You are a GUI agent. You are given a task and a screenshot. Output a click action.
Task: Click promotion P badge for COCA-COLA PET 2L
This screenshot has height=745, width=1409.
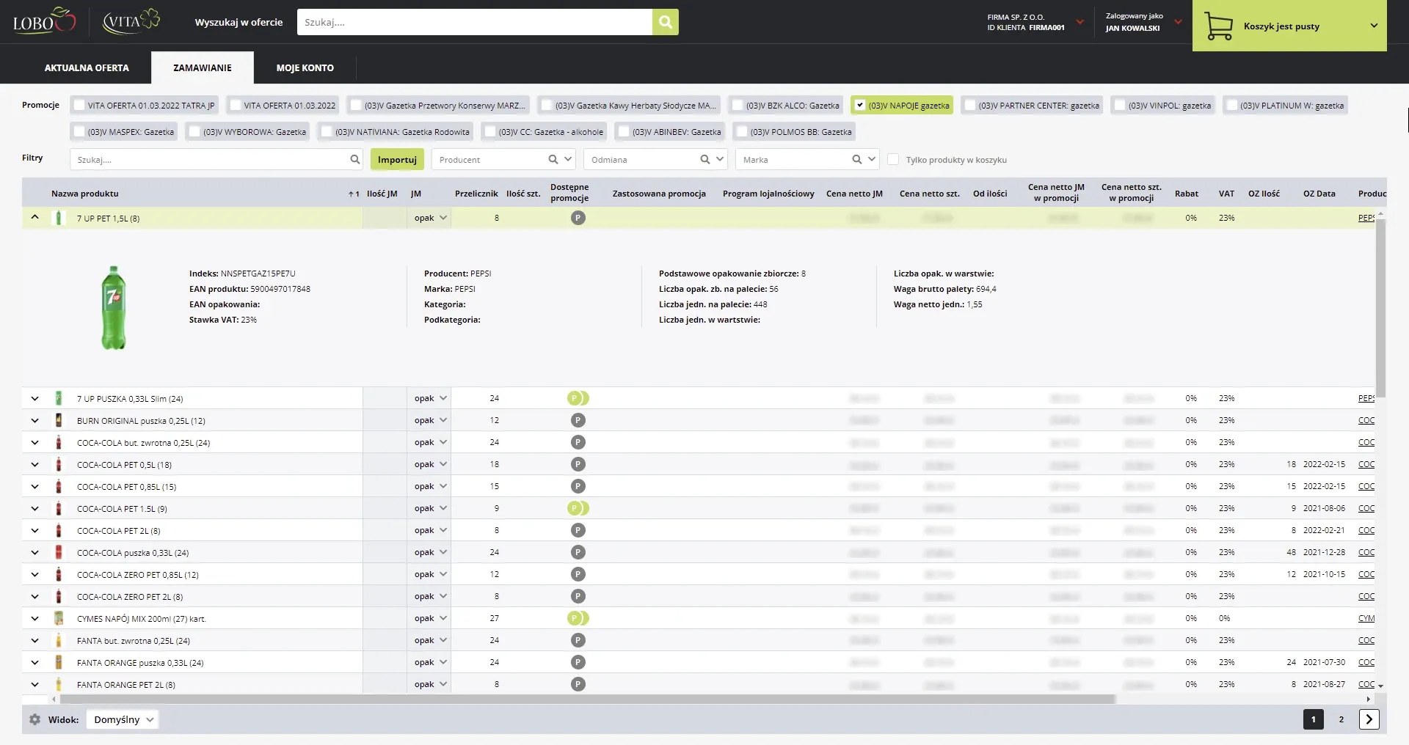click(578, 530)
